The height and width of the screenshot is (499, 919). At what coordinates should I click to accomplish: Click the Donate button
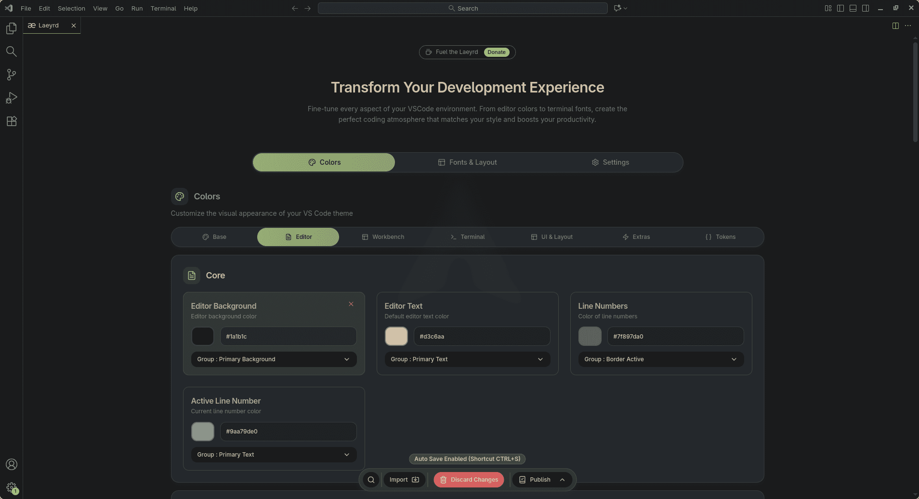497,52
